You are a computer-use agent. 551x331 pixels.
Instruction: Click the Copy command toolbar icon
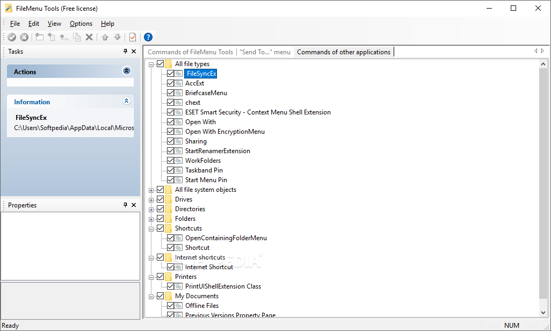tap(77, 37)
